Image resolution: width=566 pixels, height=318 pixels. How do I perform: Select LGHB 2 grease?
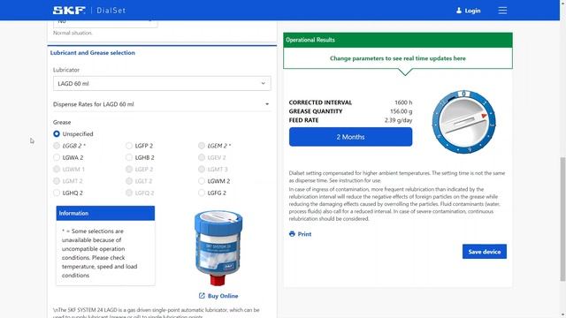tap(129, 157)
